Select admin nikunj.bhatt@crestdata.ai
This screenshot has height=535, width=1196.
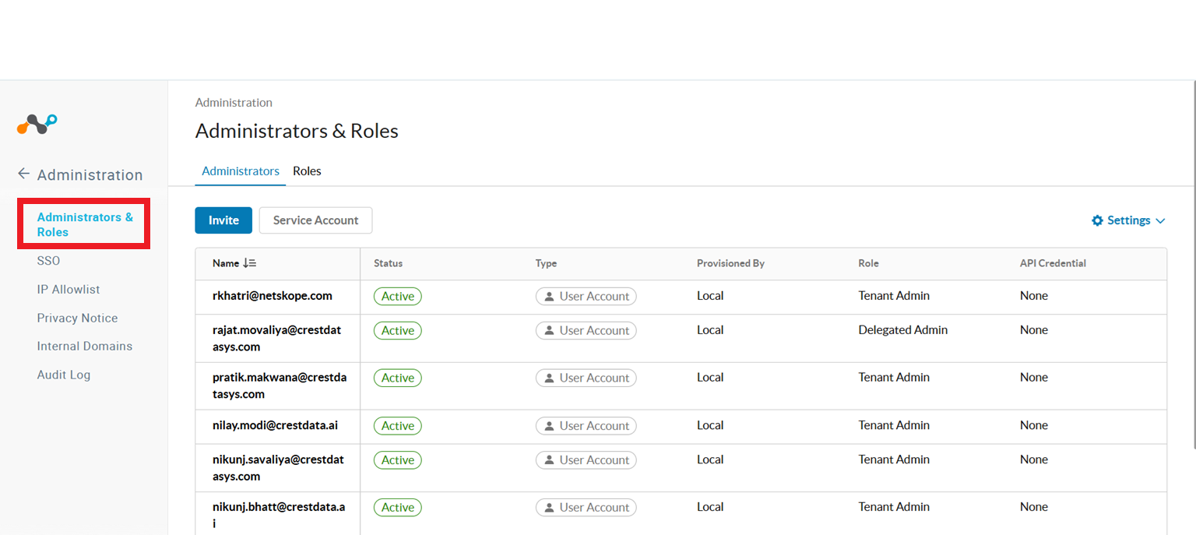pyautogui.click(x=279, y=515)
